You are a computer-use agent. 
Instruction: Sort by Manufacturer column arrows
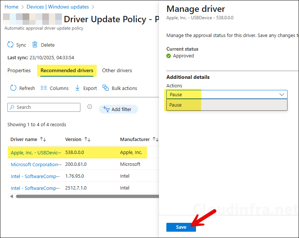click(156, 140)
